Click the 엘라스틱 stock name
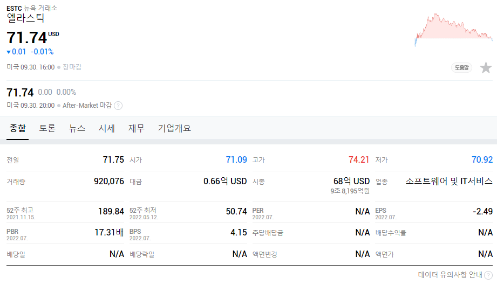Viewport: 497px width, 285px height. click(25, 18)
